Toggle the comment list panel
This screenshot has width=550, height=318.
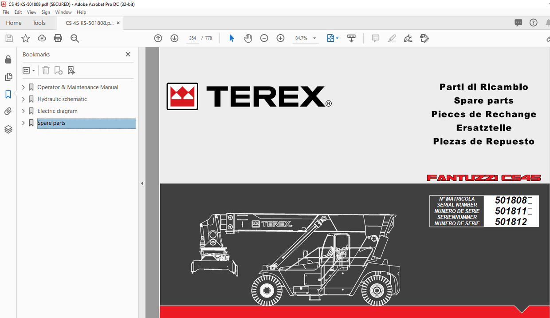[518, 22]
